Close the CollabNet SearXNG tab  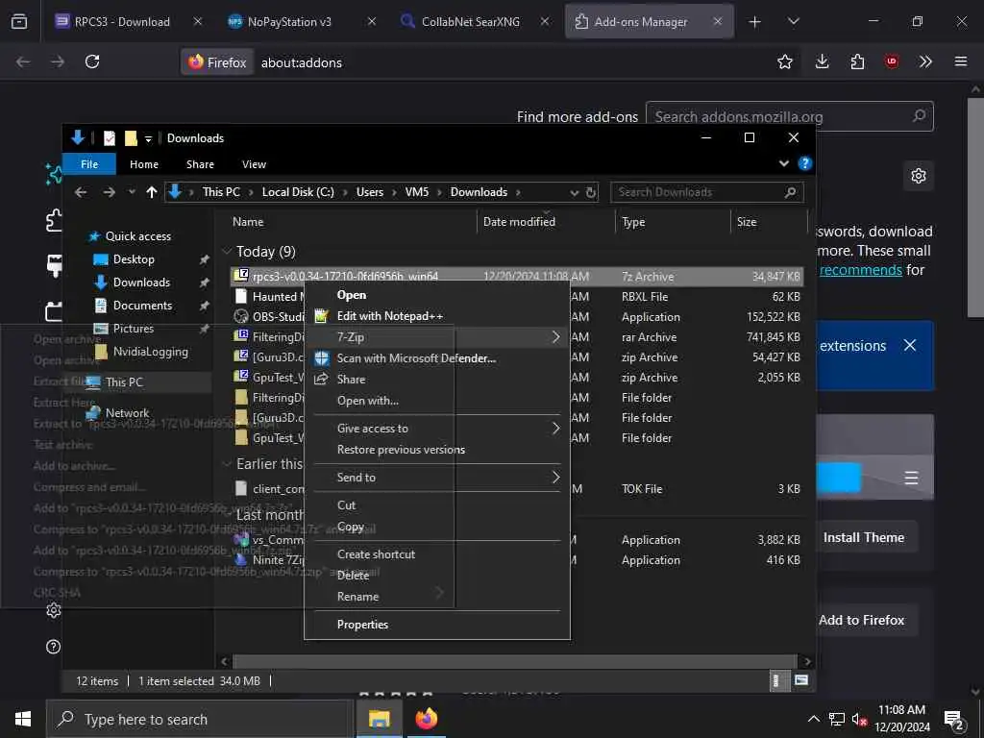click(x=545, y=21)
